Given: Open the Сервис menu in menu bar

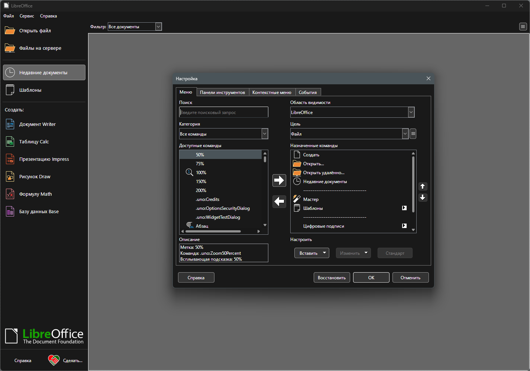Looking at the screenshot, I should point(27,16).
